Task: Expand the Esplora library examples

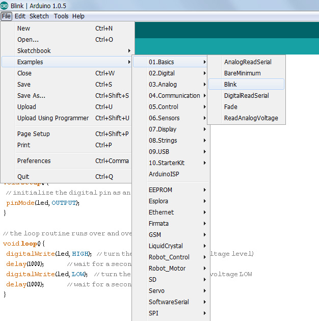Action: (170, 201)
